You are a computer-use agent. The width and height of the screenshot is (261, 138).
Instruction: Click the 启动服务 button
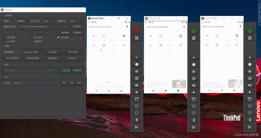pos(53,52)
